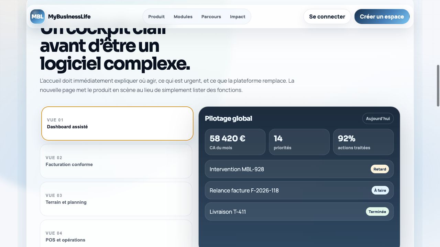Open the Produit nav item
The height and width of the screenshot is (247, 440).
(156, 16)
